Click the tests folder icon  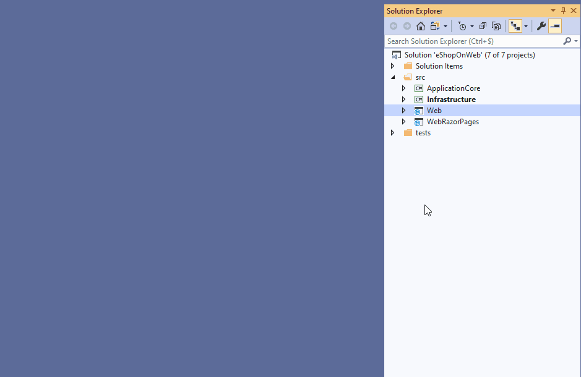[x=408, y=133]
